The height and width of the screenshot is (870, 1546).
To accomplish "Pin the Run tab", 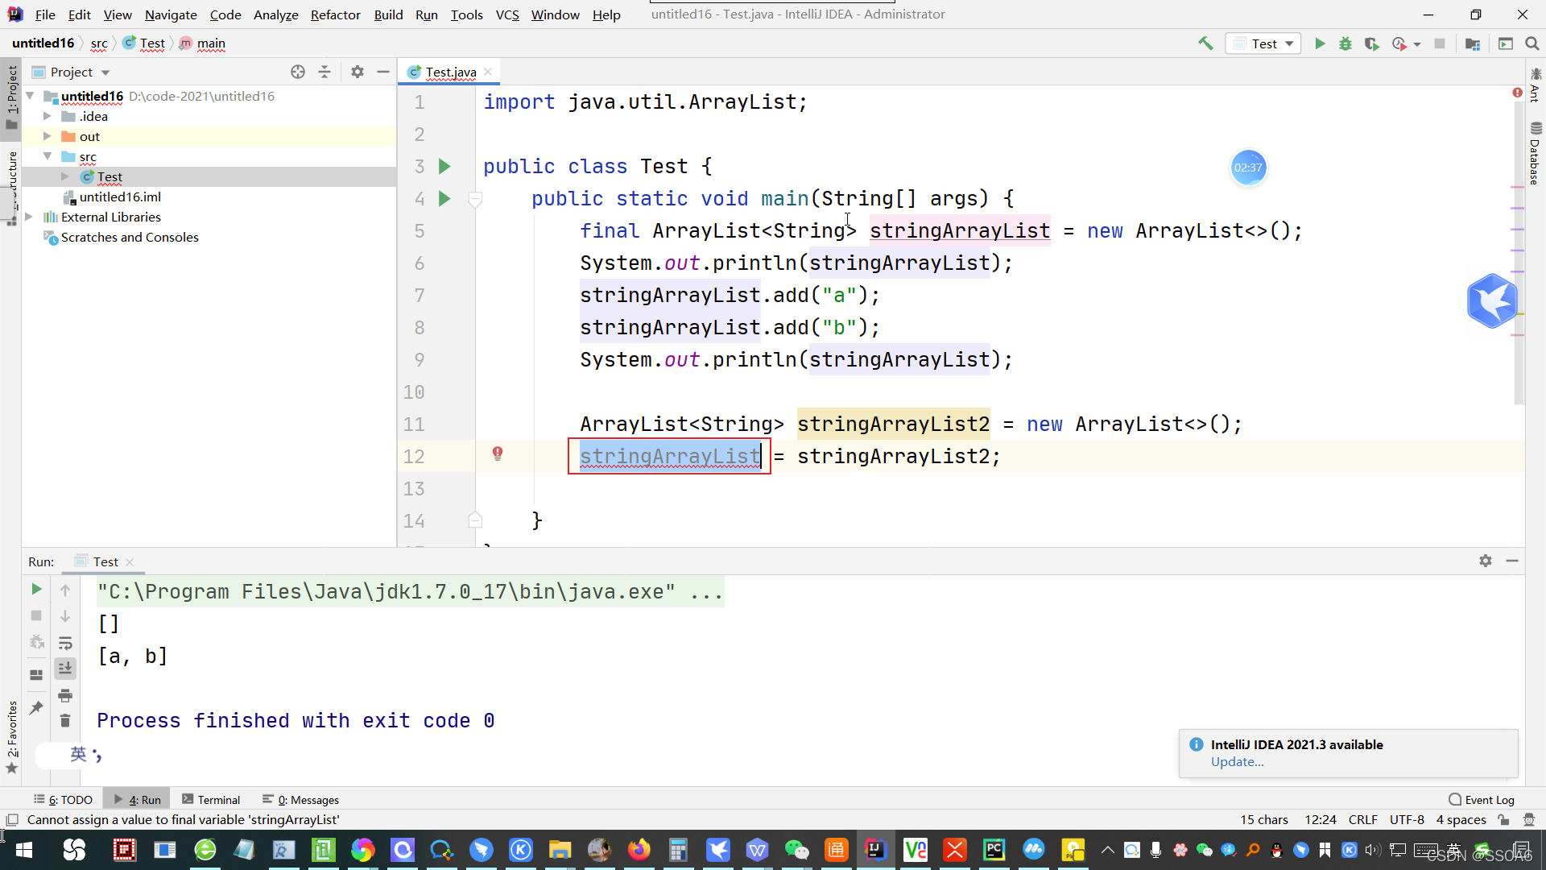I will pos(36,708).
